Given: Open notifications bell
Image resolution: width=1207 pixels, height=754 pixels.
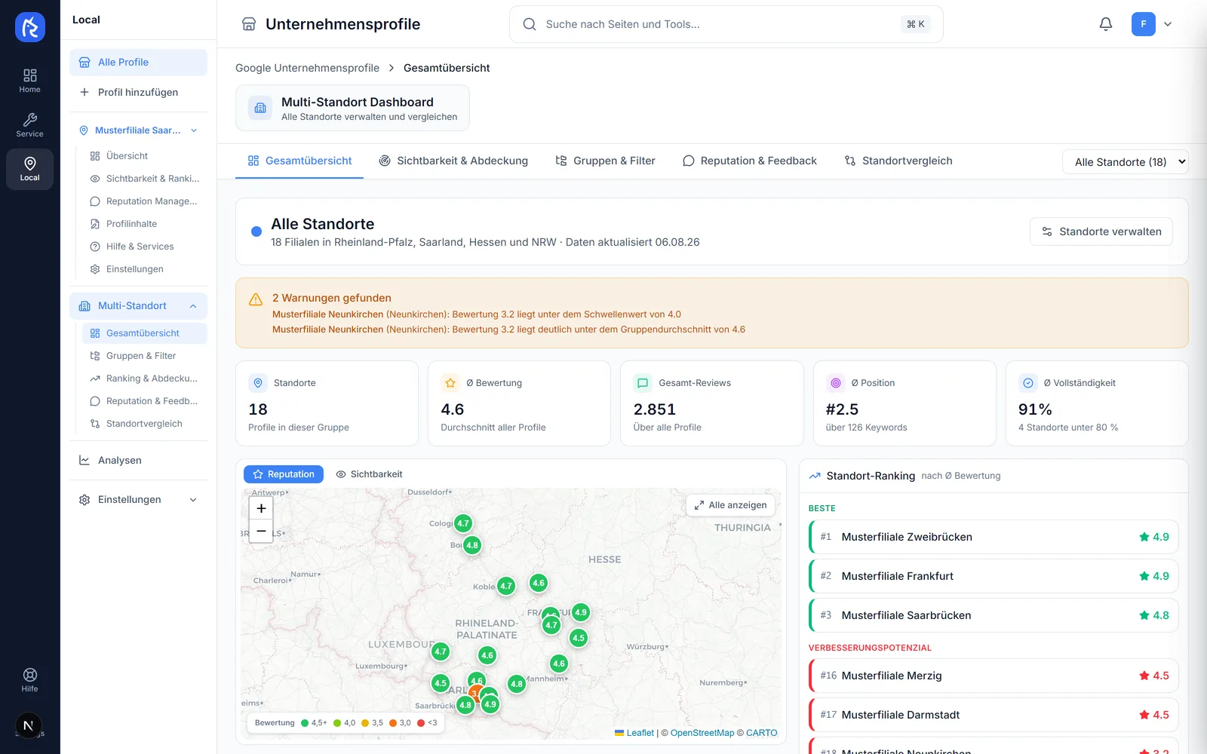Looking at the screenshot, I should tap(1106, 24).
